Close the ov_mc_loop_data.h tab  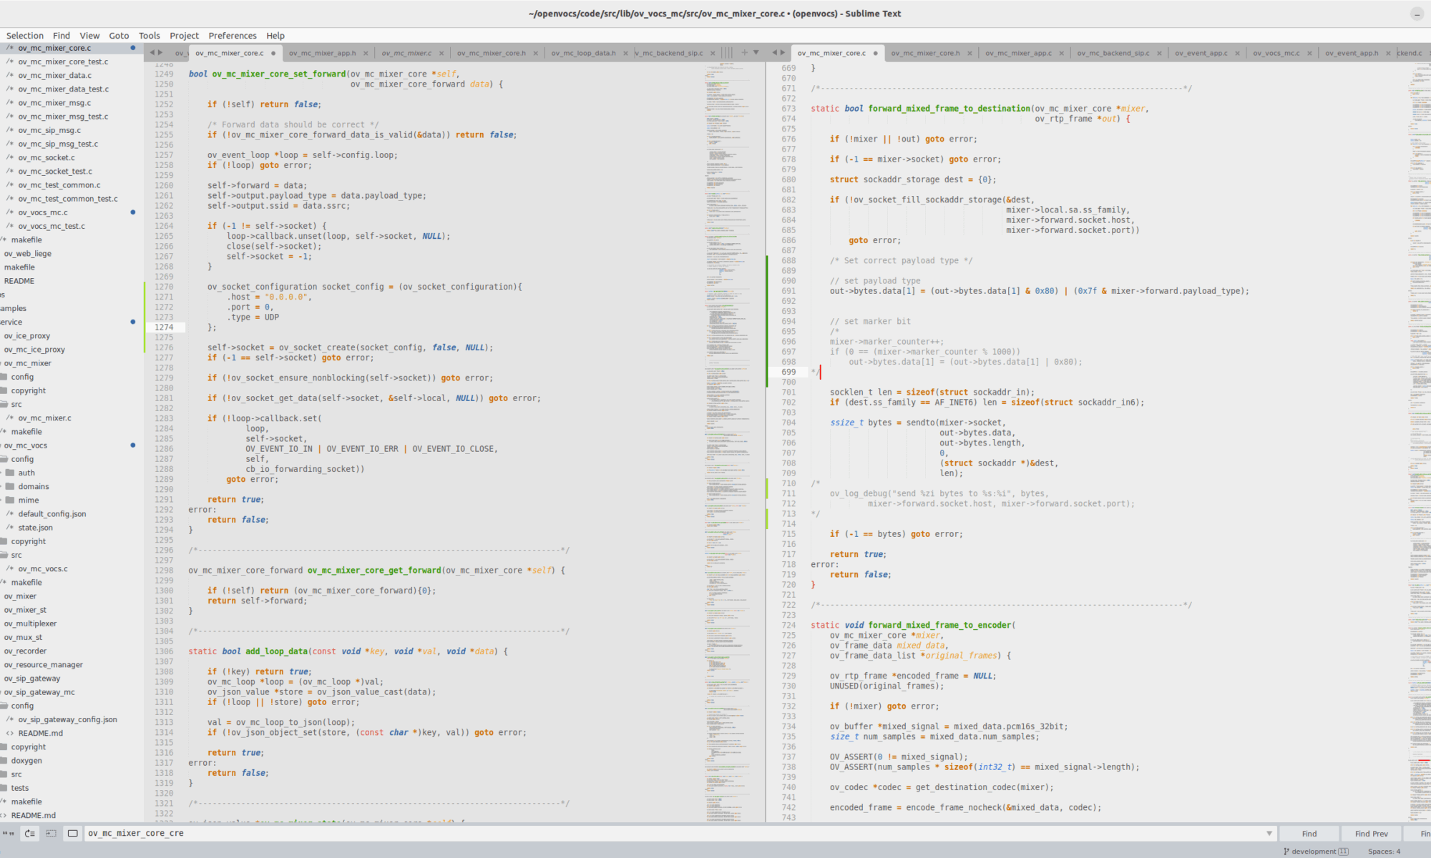tap(625, 53)
